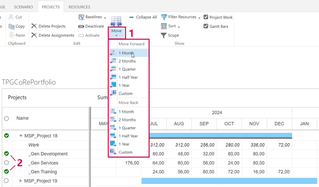Click the Move Back 1 Quarter icon

click(x=113, y=128)
